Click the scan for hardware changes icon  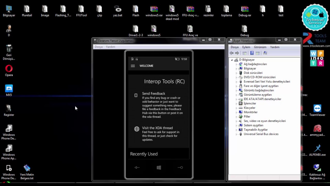[x=265, y=53]
